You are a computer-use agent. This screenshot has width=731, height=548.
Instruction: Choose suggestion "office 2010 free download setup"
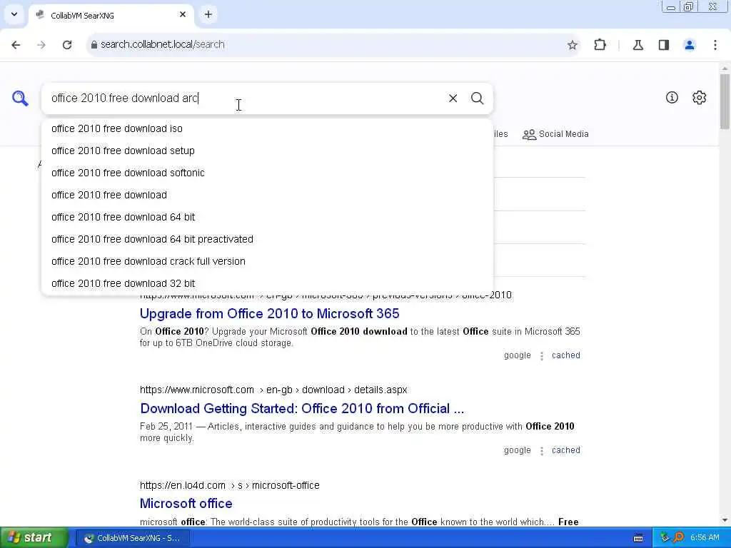pos(267,151)
